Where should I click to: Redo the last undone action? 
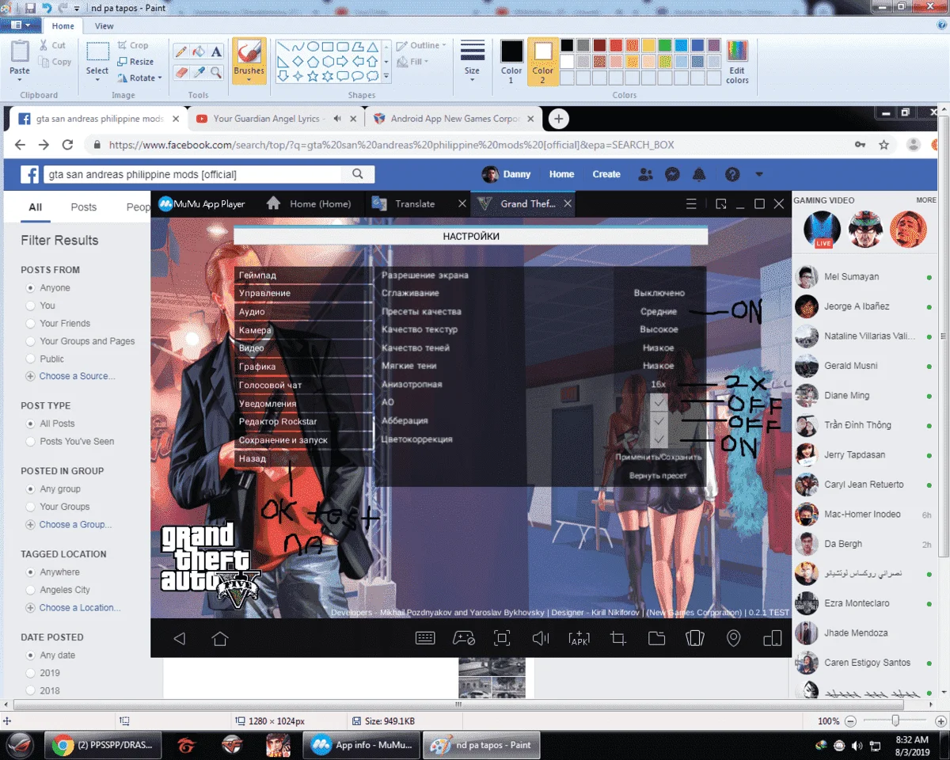coord(63,8)
